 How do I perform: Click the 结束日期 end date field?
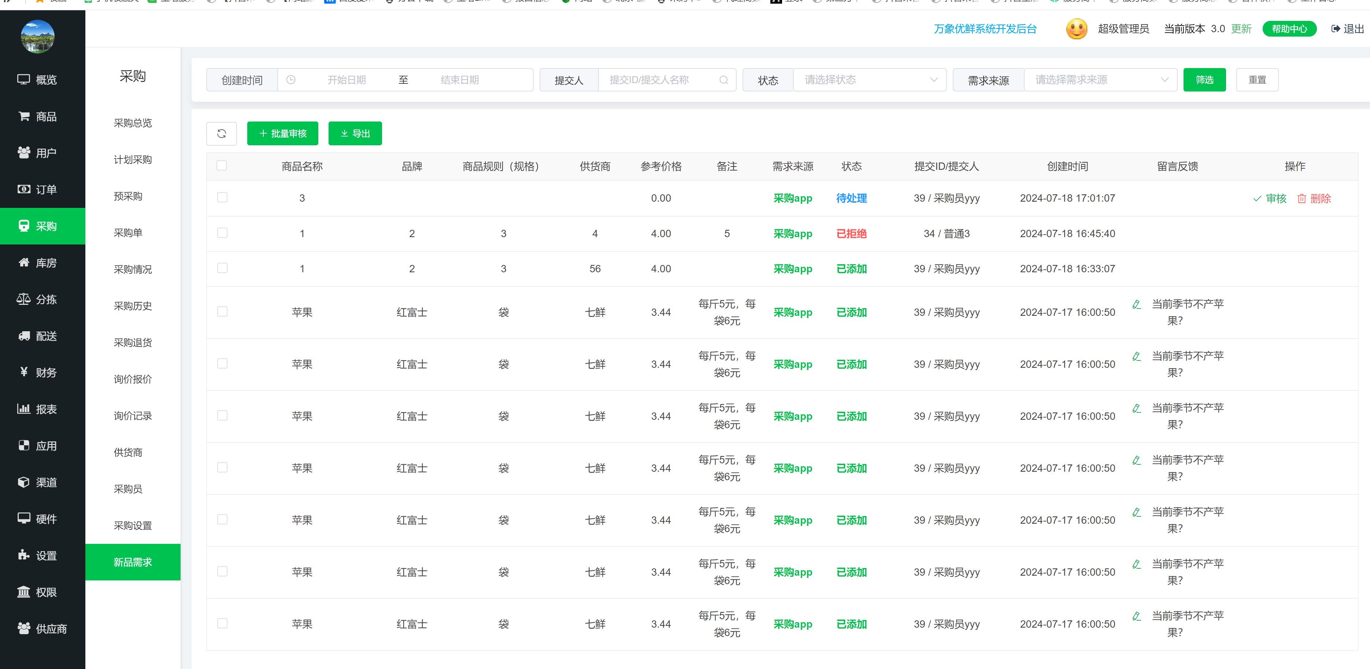coord(459,80)
